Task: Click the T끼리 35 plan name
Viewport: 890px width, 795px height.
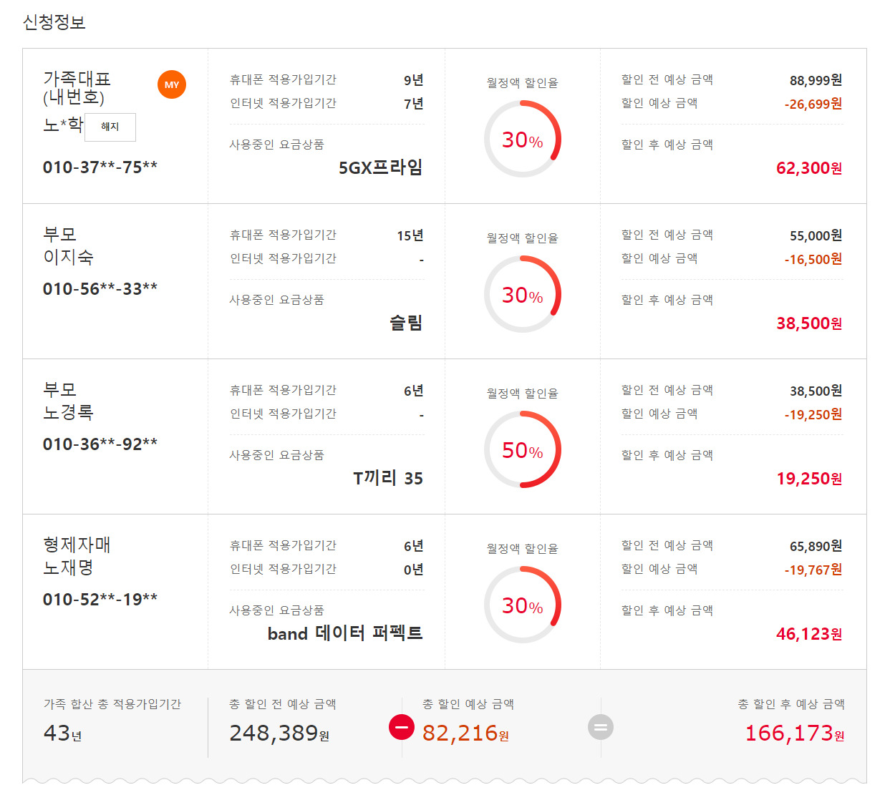Action: pyautogui.click(x=387, y=479)
